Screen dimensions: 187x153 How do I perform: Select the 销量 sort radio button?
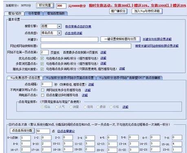tap(71, 107)
